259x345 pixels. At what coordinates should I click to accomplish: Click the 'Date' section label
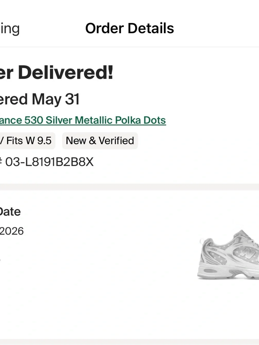click(10, 212)
